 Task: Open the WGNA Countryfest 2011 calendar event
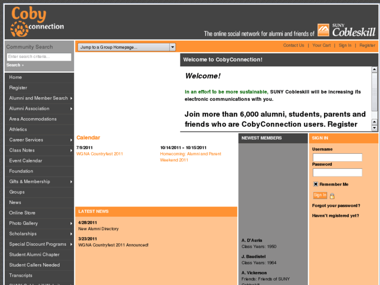[100, 154]
